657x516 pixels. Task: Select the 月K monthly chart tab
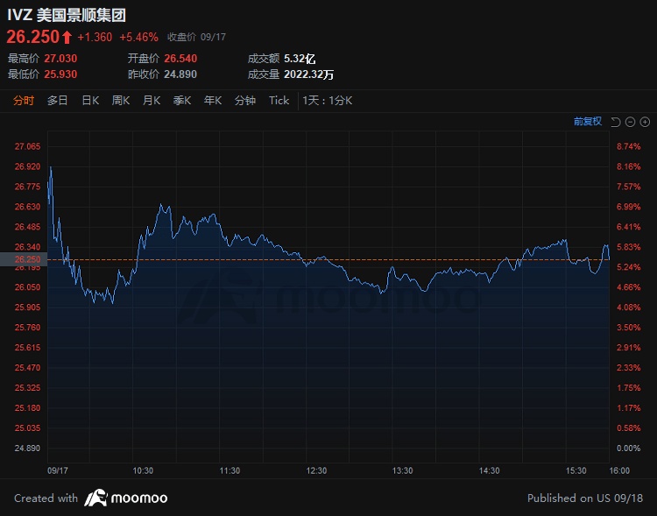pos(152,101)
